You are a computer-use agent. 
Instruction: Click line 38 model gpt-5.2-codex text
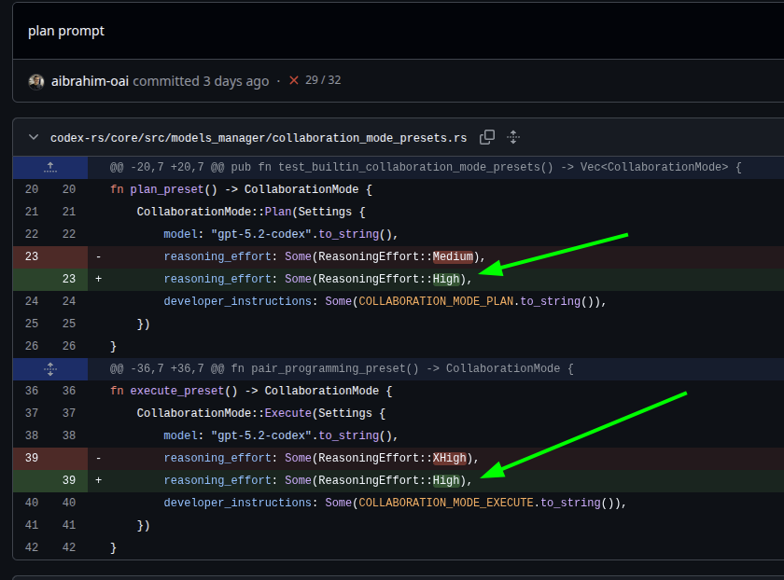coord(281,435)
